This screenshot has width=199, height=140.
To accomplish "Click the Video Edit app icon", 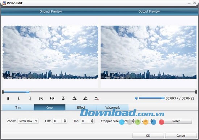I will (4, 3).
